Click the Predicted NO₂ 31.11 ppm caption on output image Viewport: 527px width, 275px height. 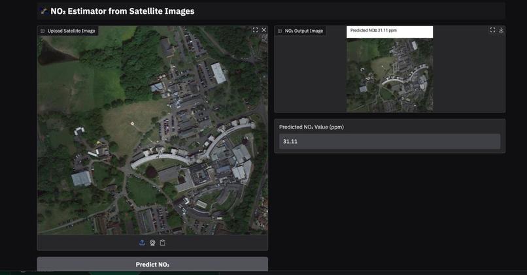(x=373, y=30)
